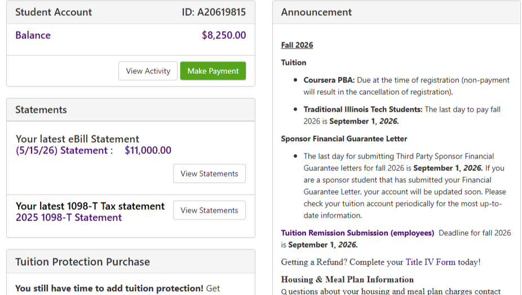This screenshot has height=295, width=522.
Task: Click the $11,000.00 statement amount
Action: click(148, 151)
